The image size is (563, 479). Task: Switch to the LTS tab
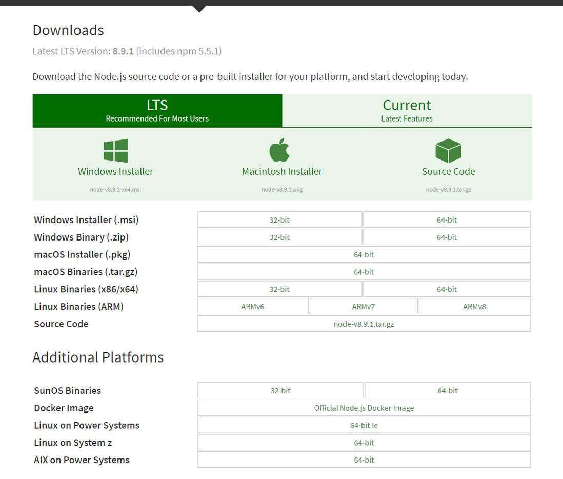(157, 111)
